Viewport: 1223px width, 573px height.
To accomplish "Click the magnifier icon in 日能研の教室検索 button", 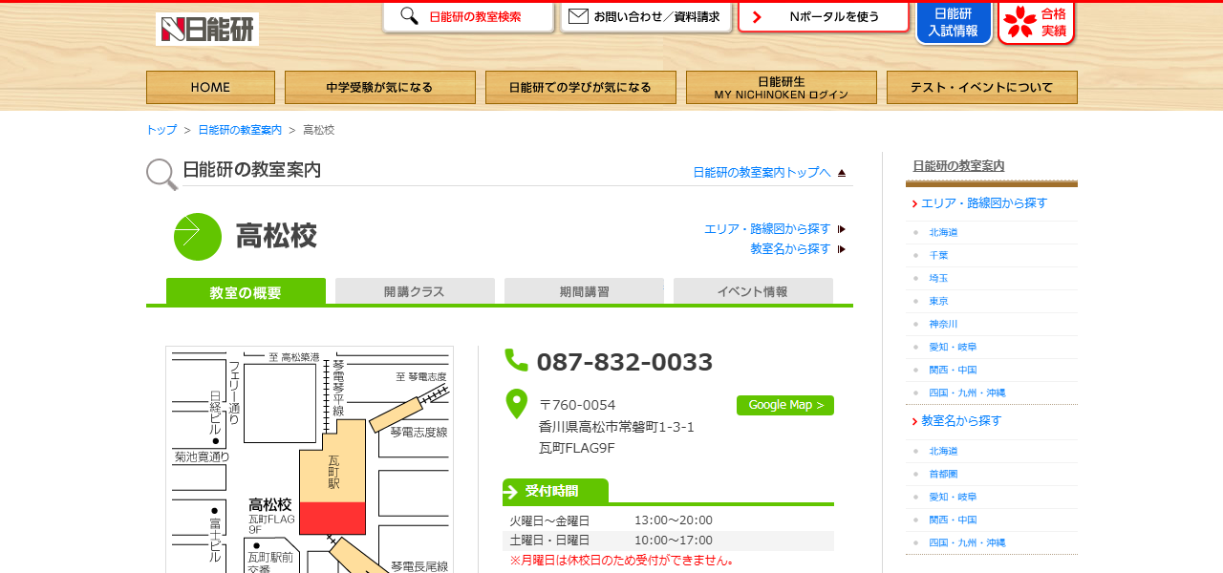I will point(409,16).
